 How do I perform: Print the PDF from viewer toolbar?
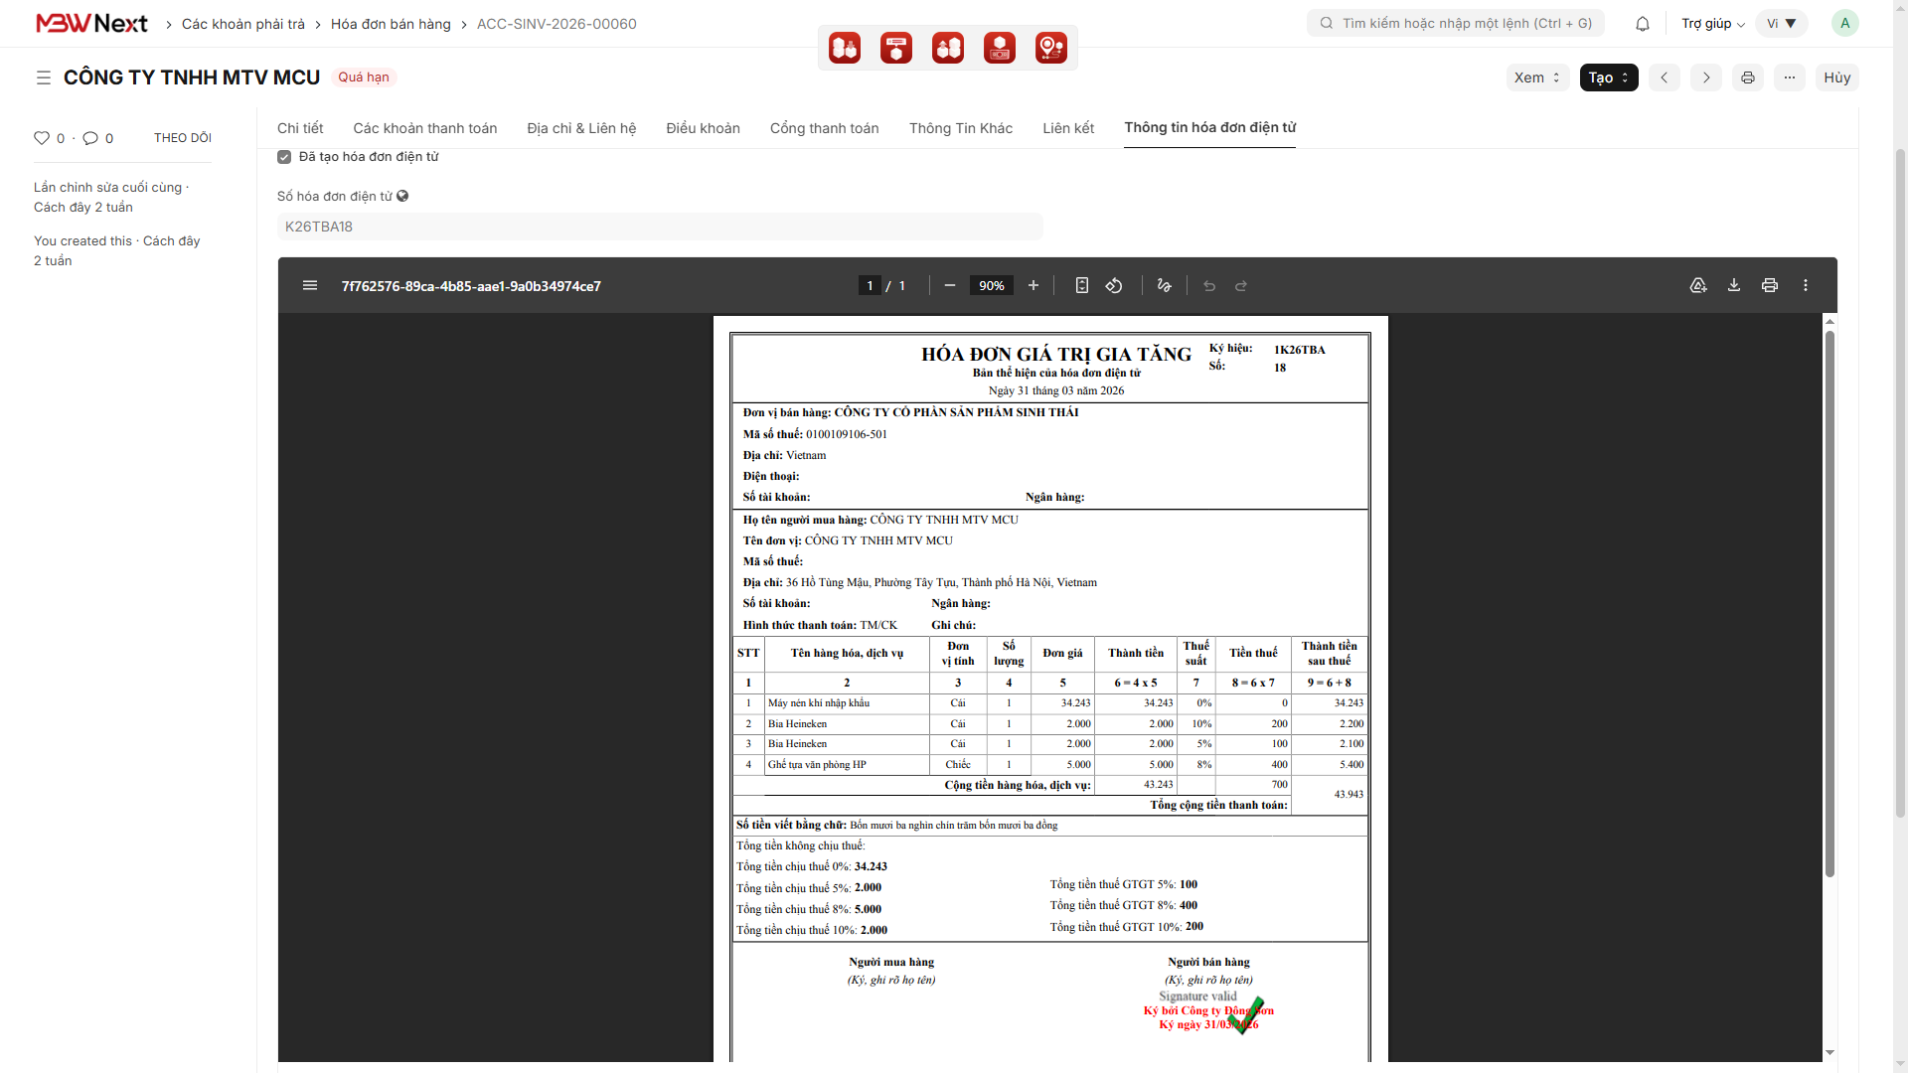tap(1770, 286)
